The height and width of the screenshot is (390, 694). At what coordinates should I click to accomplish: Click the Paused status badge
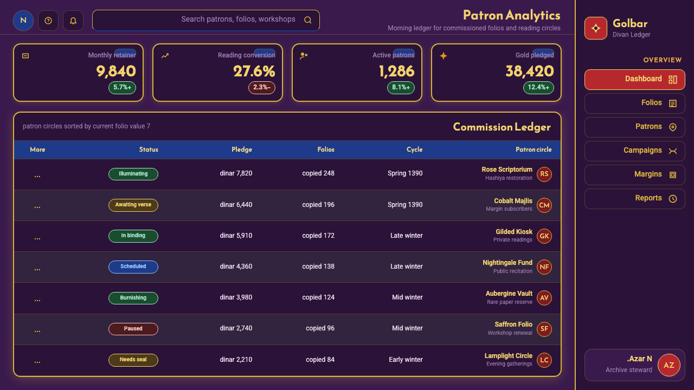coord(133,329)
